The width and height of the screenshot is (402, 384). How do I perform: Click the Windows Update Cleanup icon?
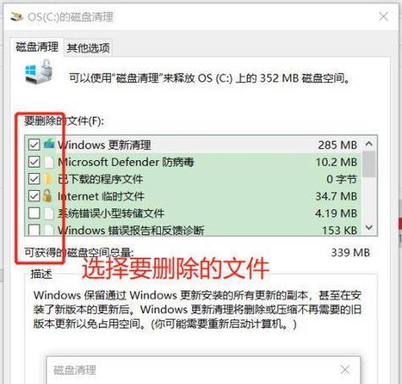49,144
